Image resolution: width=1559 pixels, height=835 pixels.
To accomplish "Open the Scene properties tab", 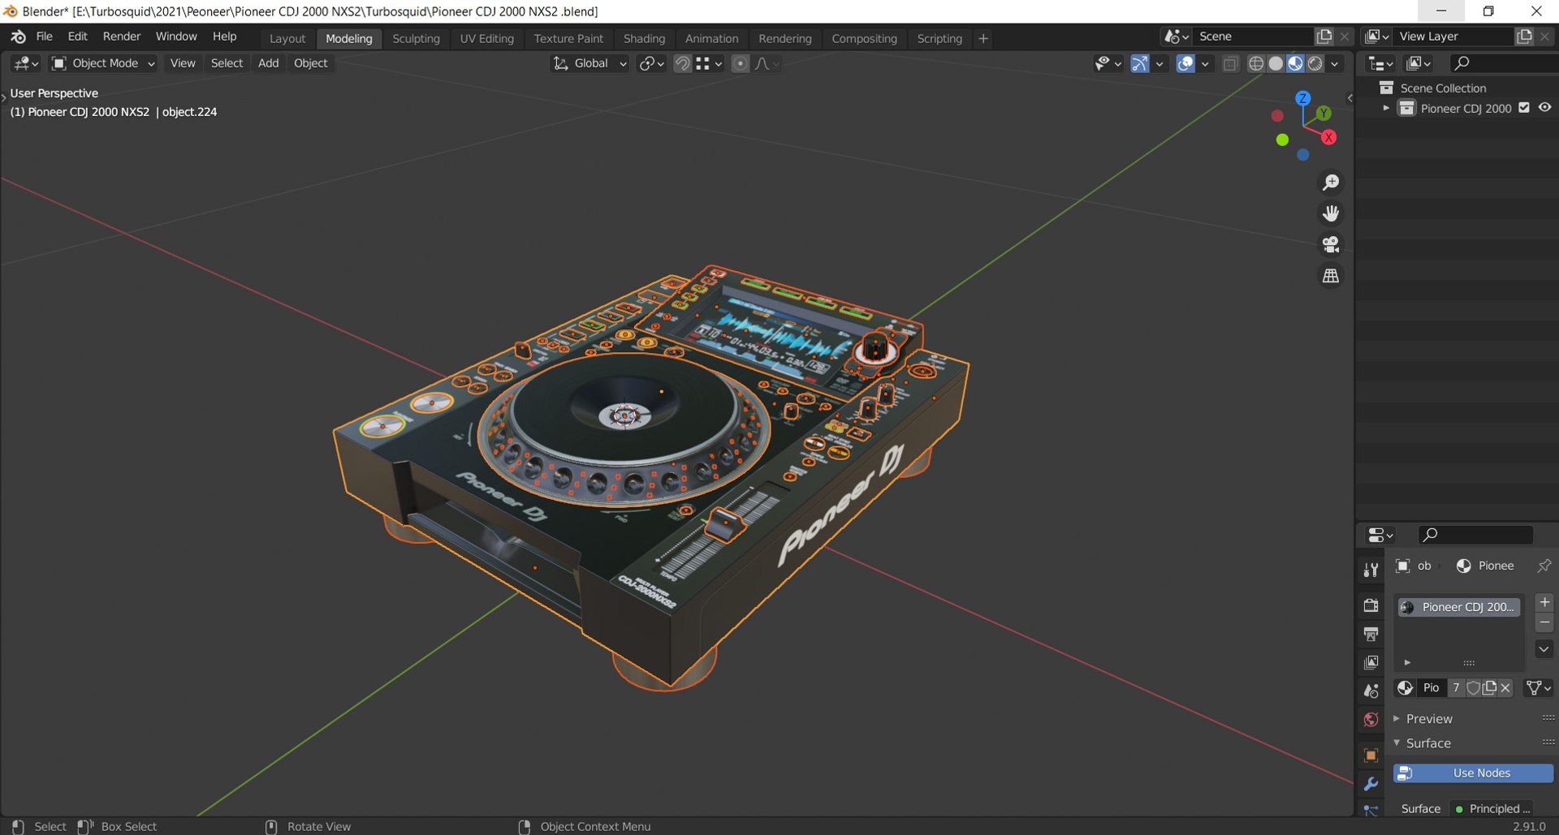I will tap(1371, 691).
